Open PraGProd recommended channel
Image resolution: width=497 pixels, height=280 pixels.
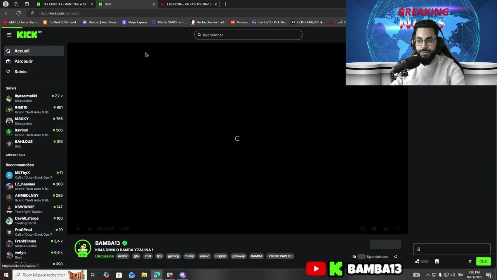tap(34, 232)
